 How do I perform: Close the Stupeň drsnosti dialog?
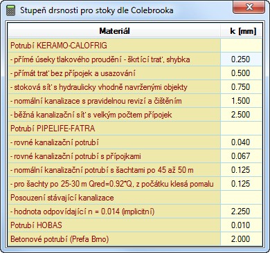click(249, 7)
